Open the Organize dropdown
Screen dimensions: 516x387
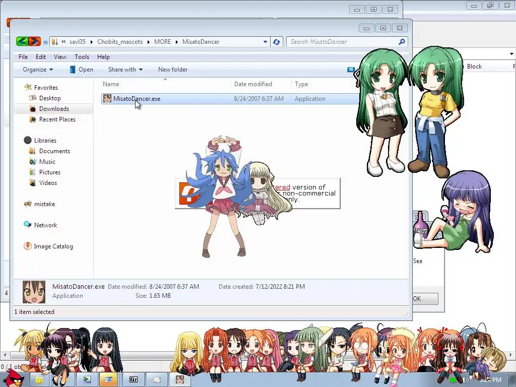tap(37, 70)
